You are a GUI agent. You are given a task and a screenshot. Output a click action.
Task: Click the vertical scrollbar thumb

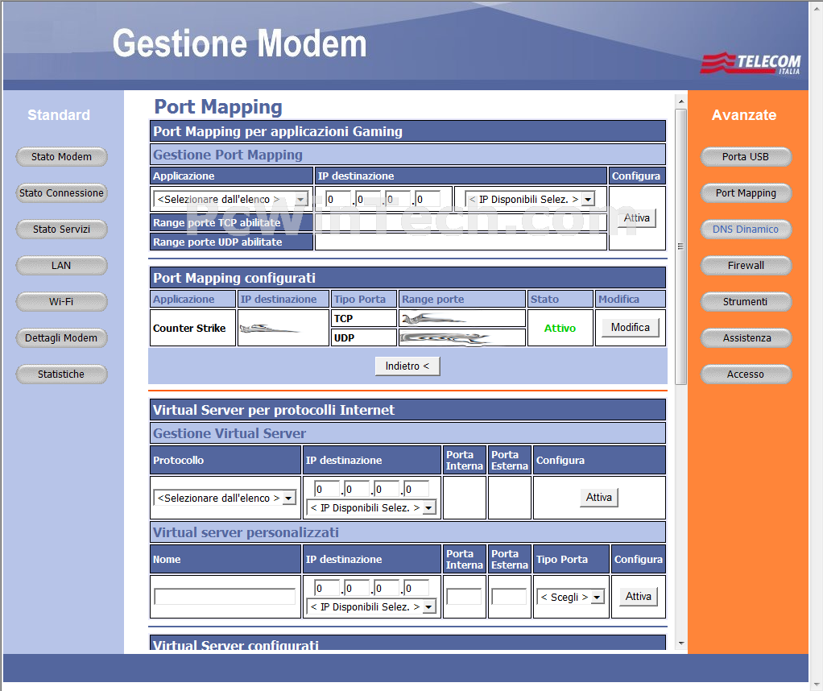(x=680, y=246)
